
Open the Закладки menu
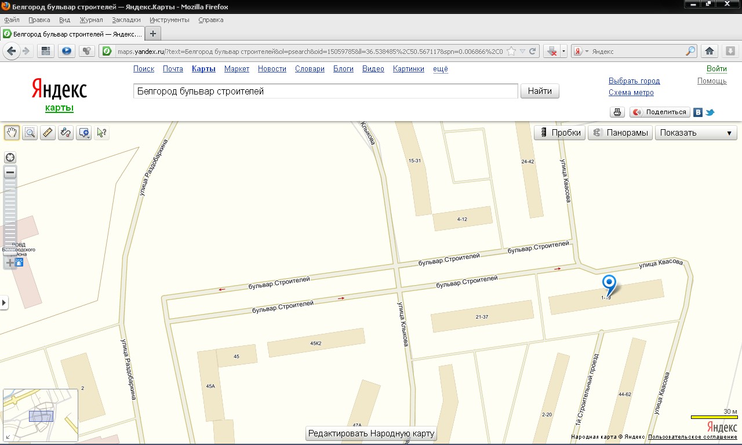[x=126, y=20]
